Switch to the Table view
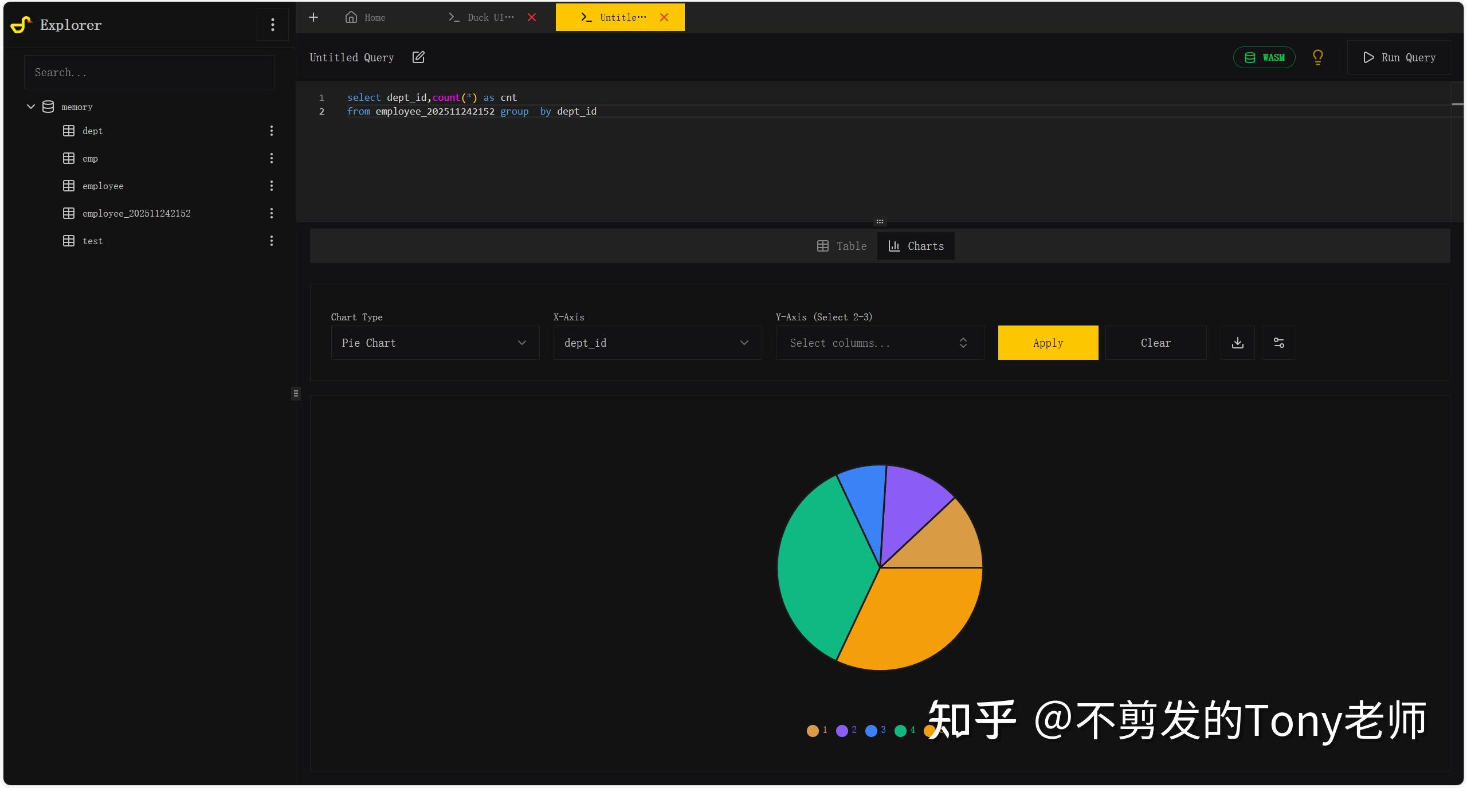Viewport: 1467px width, 788px height. [x=841, y=246]
